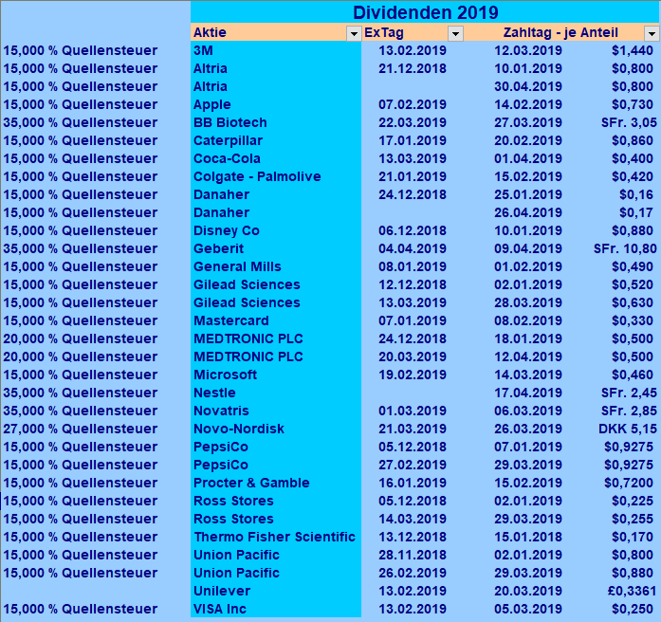Click the Dividenden 2019 title cell
Viewport: 661px width, 622px height.
point(426,12)
